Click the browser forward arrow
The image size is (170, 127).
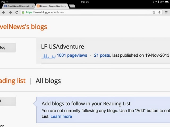tap(10, 12)
